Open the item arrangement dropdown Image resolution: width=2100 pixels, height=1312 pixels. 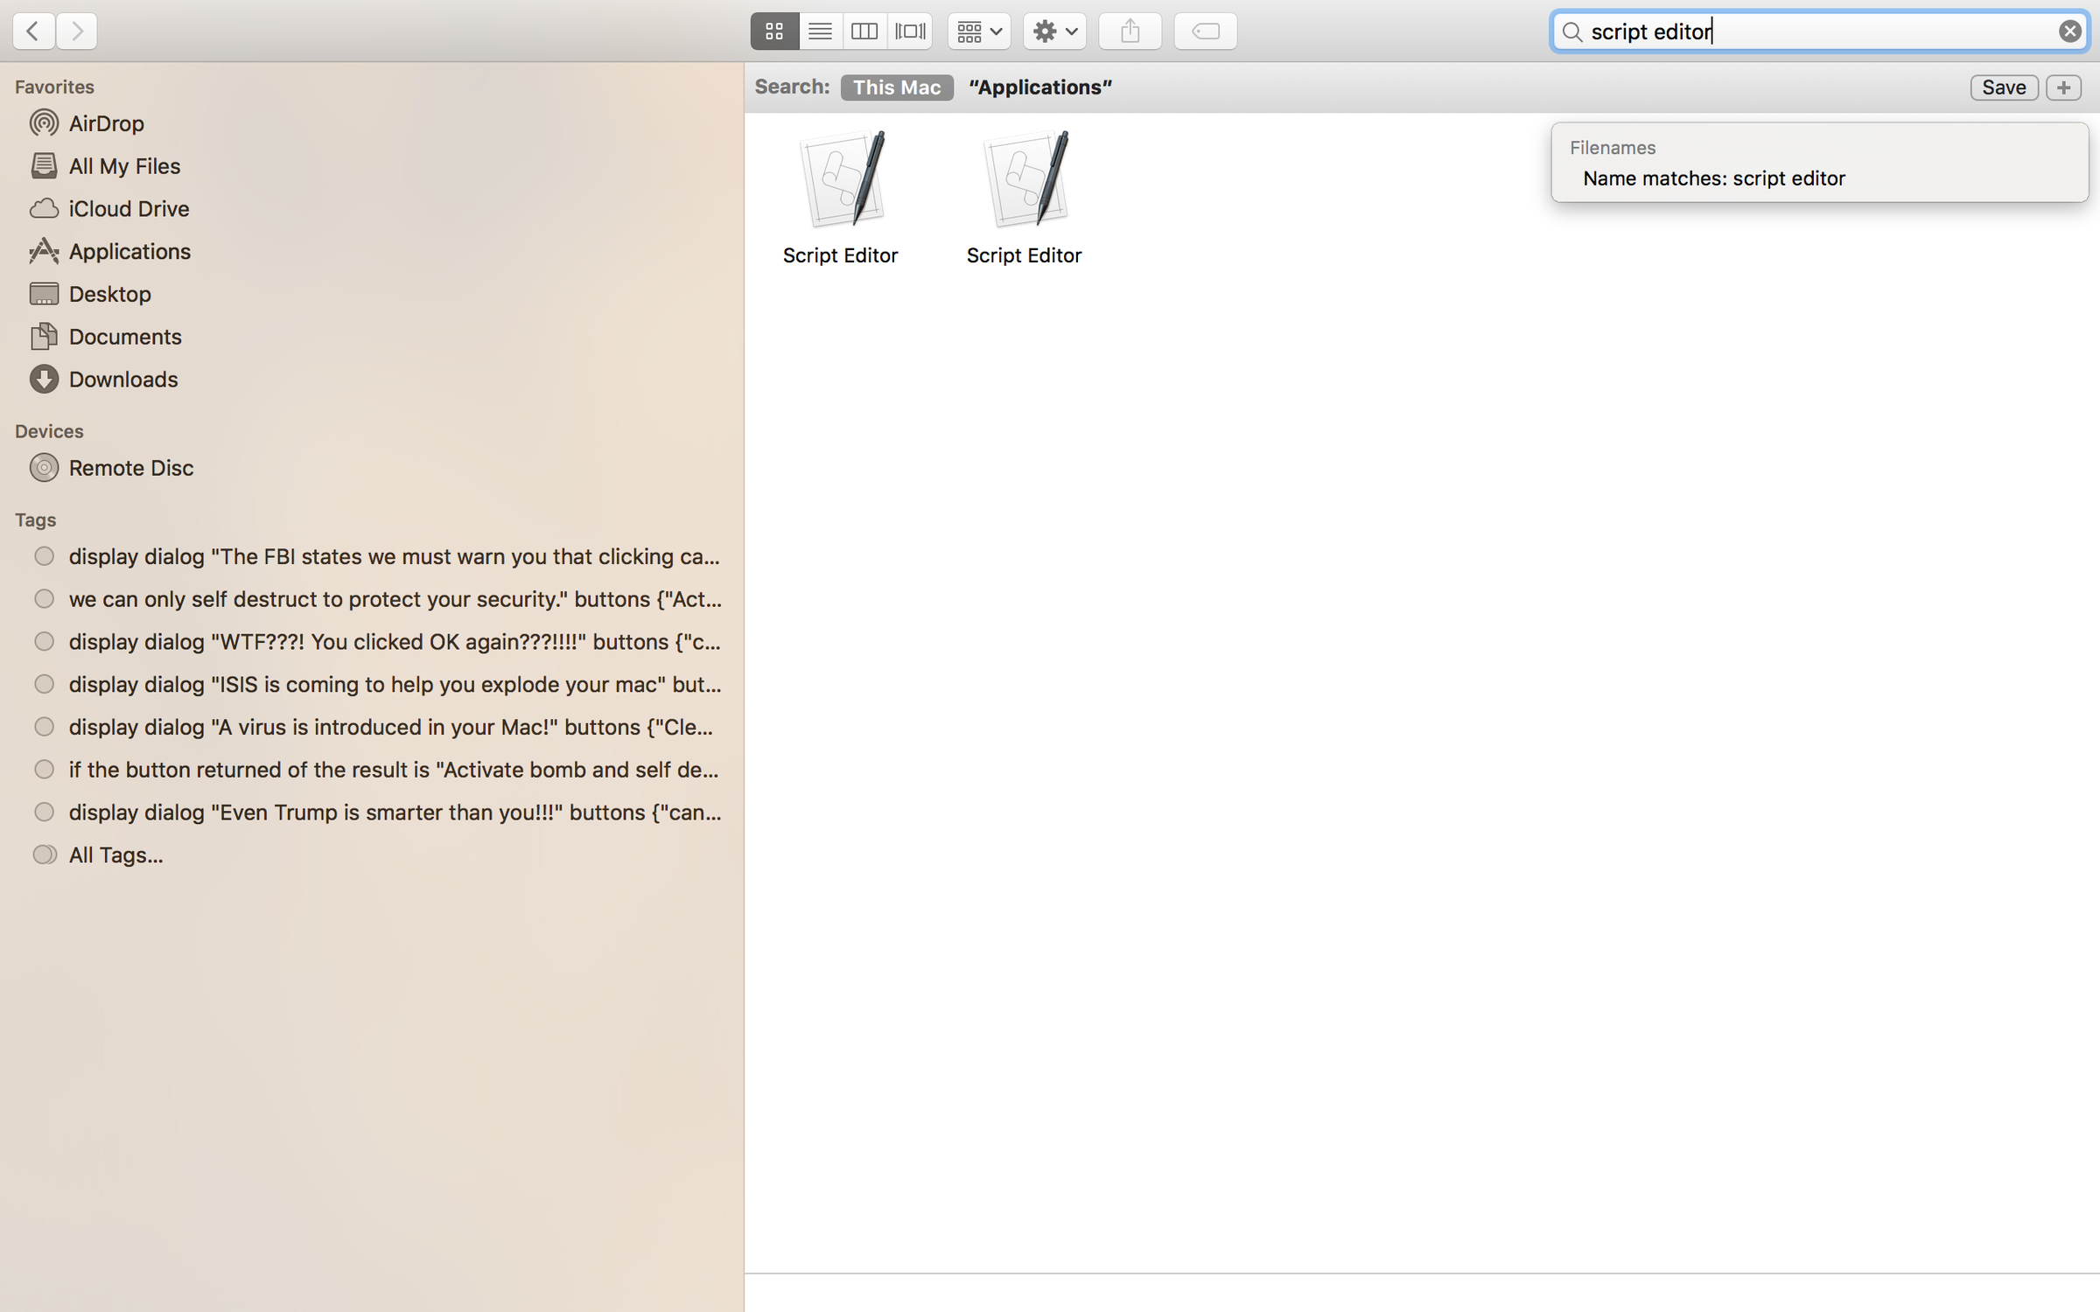(978, 31)
